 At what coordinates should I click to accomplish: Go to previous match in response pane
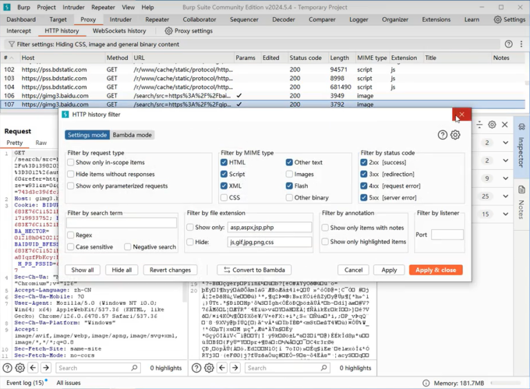[222, 368]
